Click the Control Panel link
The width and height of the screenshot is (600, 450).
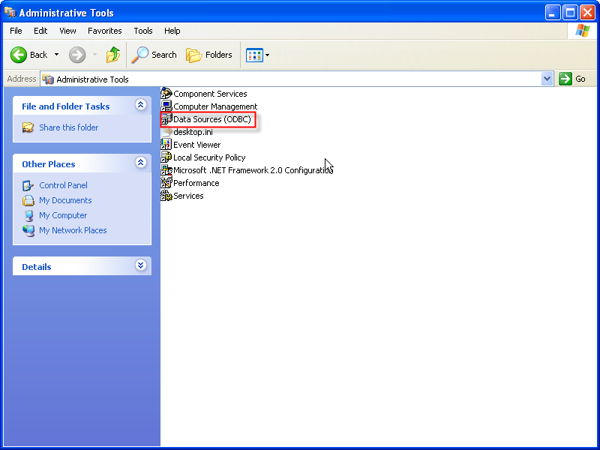[63, 185]
